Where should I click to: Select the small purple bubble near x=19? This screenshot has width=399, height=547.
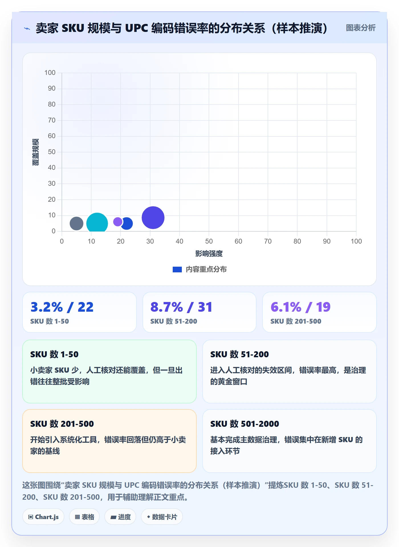tap(117, 222)
